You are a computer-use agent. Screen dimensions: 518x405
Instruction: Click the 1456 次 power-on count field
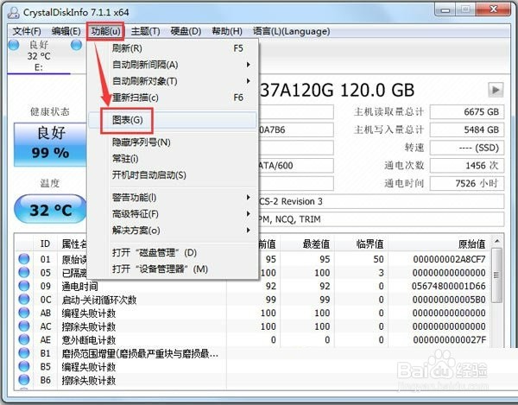(x=467, y=166)
